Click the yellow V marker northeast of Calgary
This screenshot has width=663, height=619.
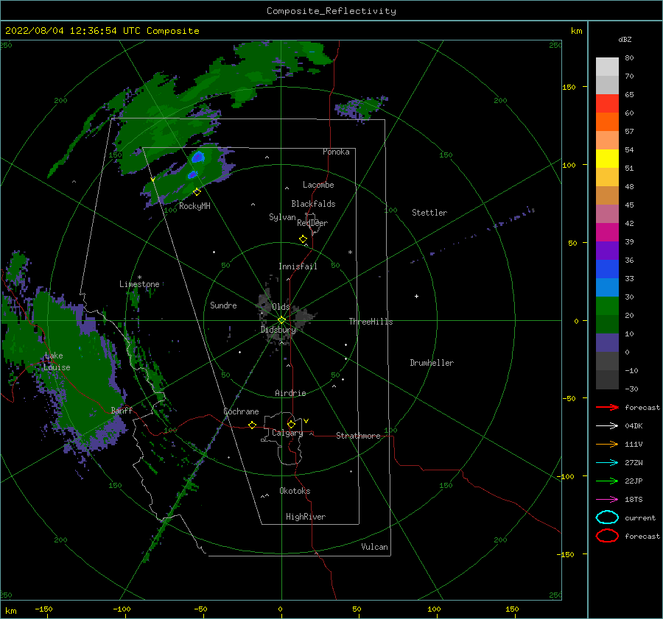(x=306, y=421)
